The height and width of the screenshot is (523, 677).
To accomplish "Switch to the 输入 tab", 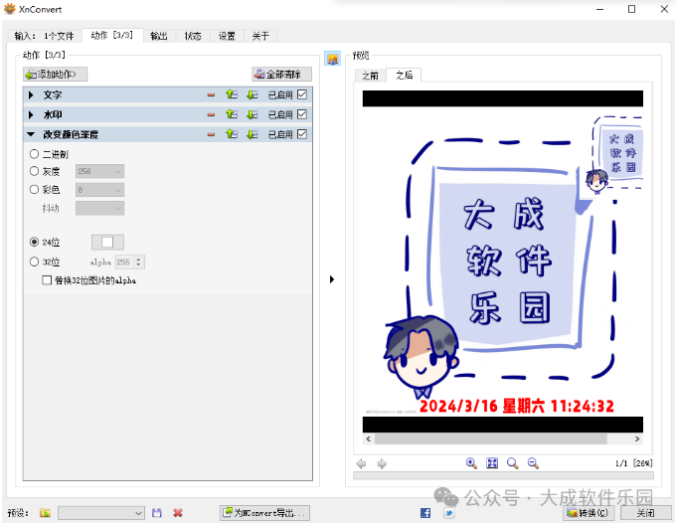I will [x=44, y=36].
